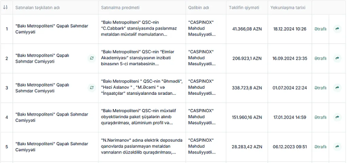
Task: Open Ətraflı details for row 2
Action: [320, 58]
